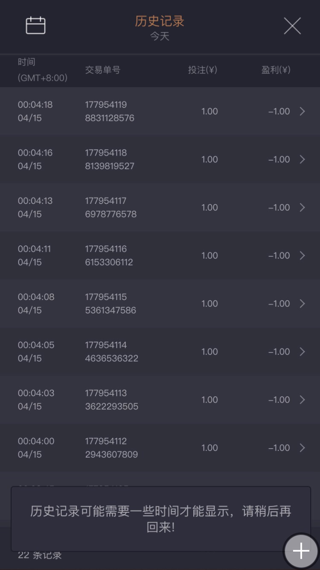Image resolution: width=320 pixels, height=570 pixels.
Task: Tap the 今天 date range label
Action: click(160, 37)
